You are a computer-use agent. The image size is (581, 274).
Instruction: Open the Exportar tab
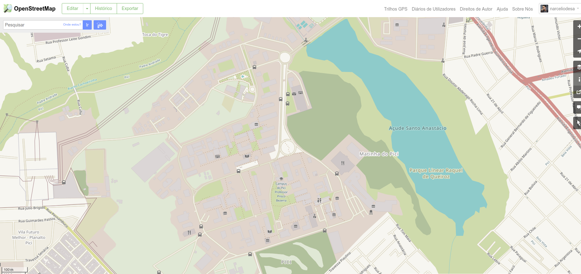point(130,9)
